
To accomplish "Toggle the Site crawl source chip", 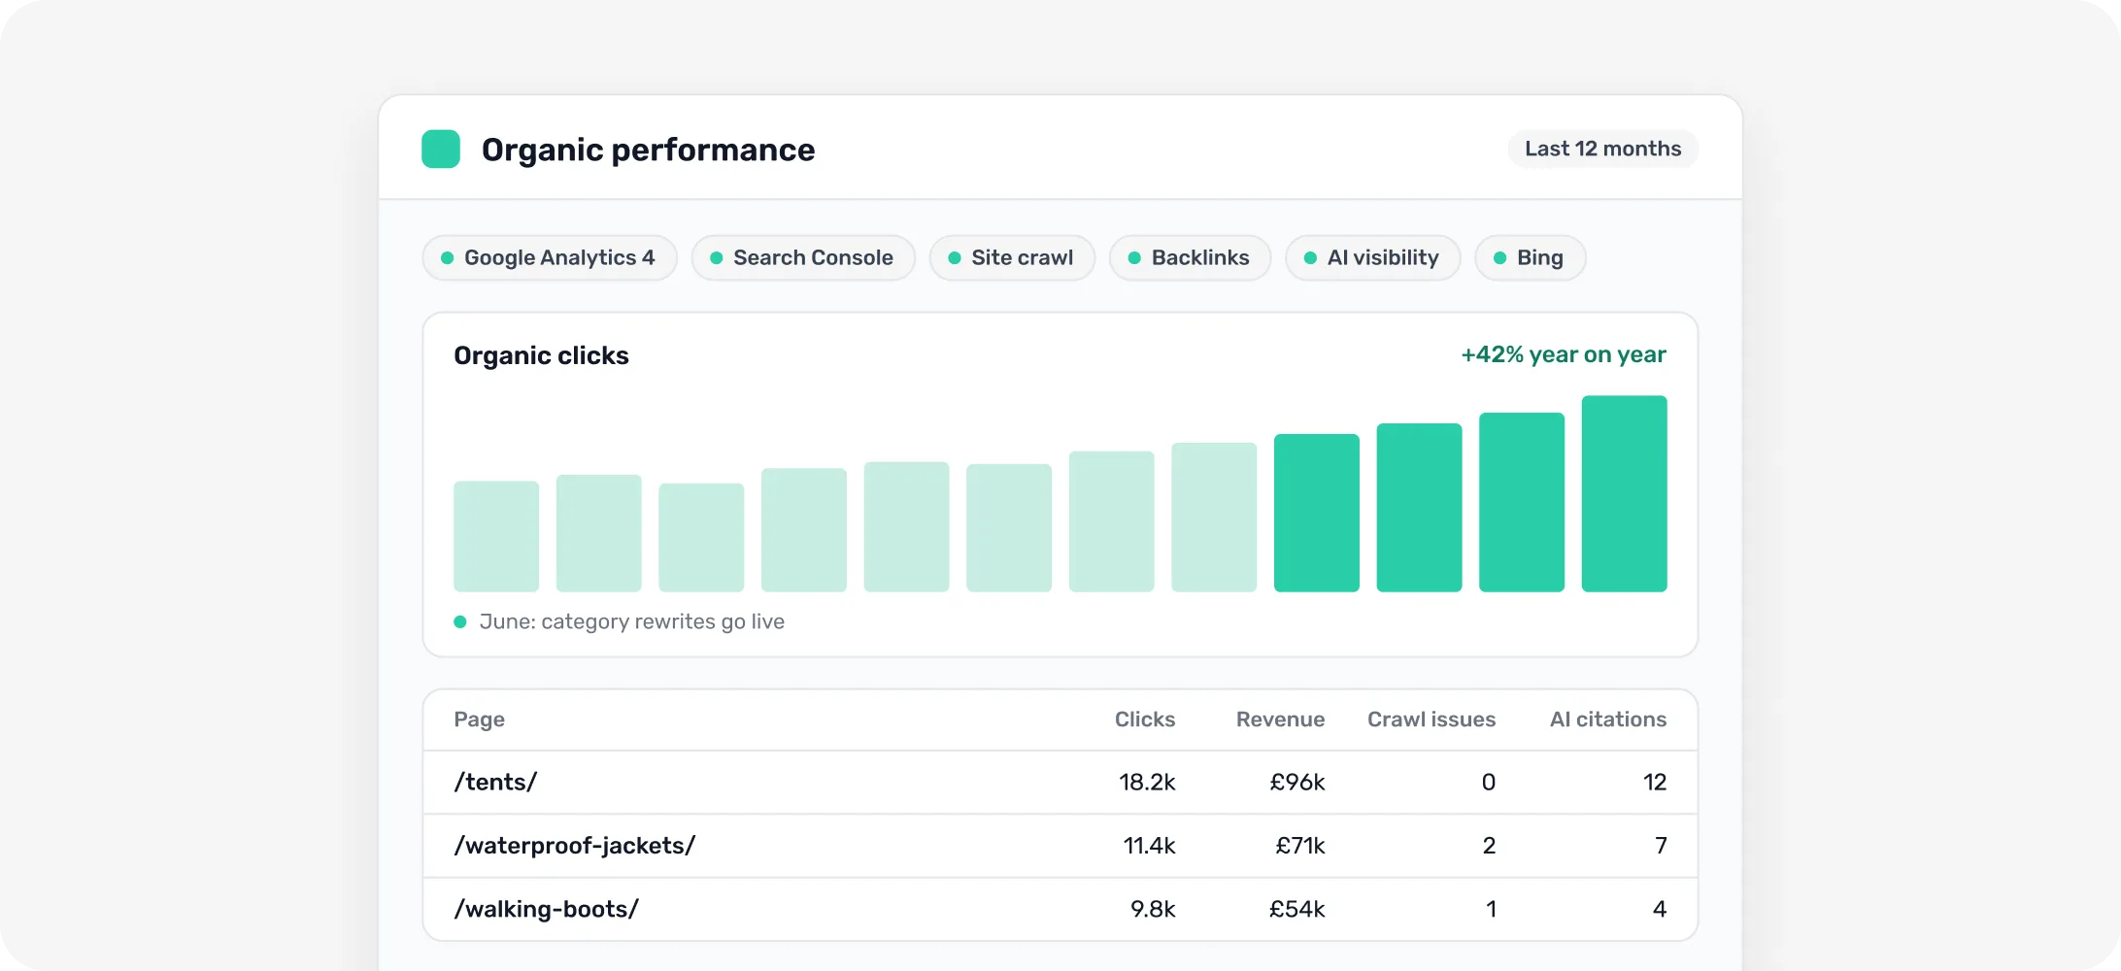I will (1012, 257).
